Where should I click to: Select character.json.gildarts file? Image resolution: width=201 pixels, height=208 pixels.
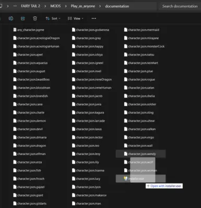pyautogui.click(x=30, y=203)
